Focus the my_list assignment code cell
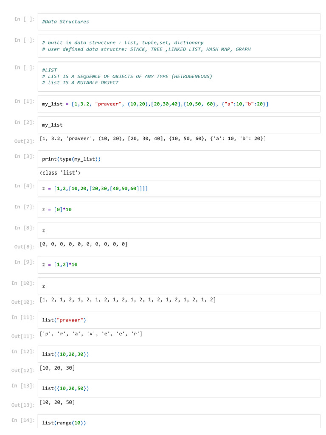This screenshot has height=435, width=326. point(179,104)
